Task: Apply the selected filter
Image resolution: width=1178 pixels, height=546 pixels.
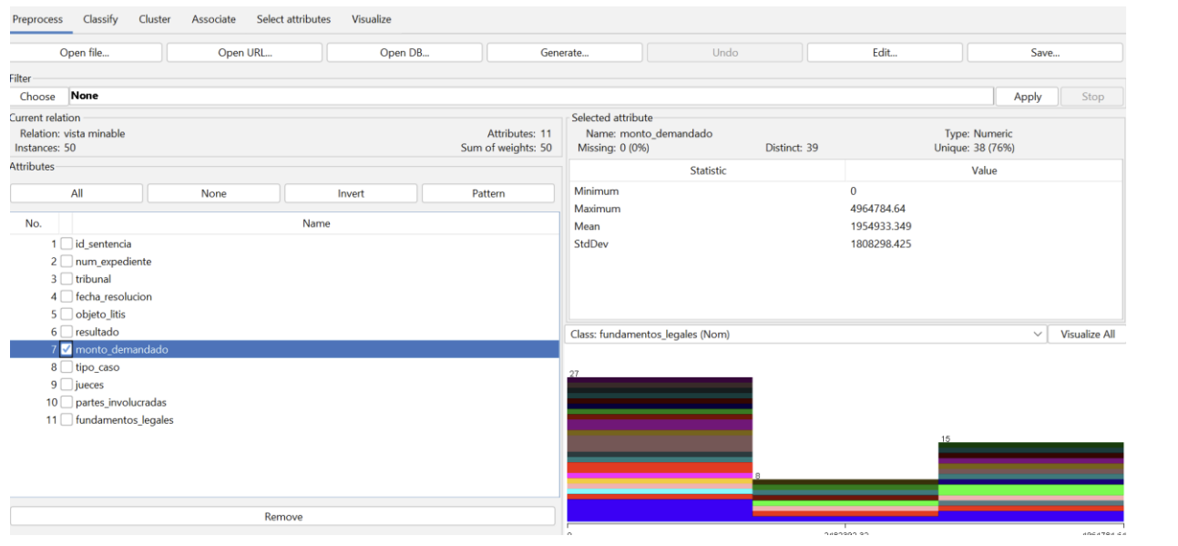Action: (1028, 97)
